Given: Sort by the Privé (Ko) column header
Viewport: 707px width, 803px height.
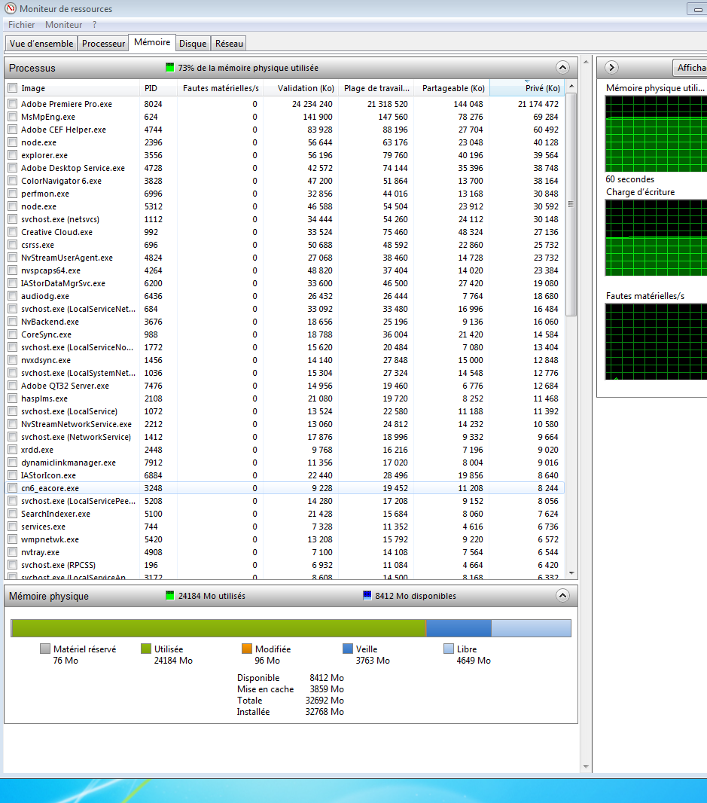Looking at the screenshot, I should 526,88.
